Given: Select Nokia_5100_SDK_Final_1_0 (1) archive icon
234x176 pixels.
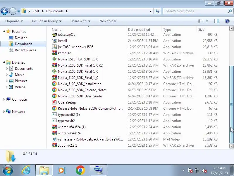Looking at the screenshot, I should [x=54, y=65].
